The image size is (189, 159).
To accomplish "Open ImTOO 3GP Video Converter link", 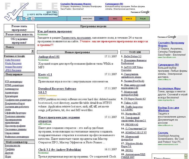I will coord(132,68).
